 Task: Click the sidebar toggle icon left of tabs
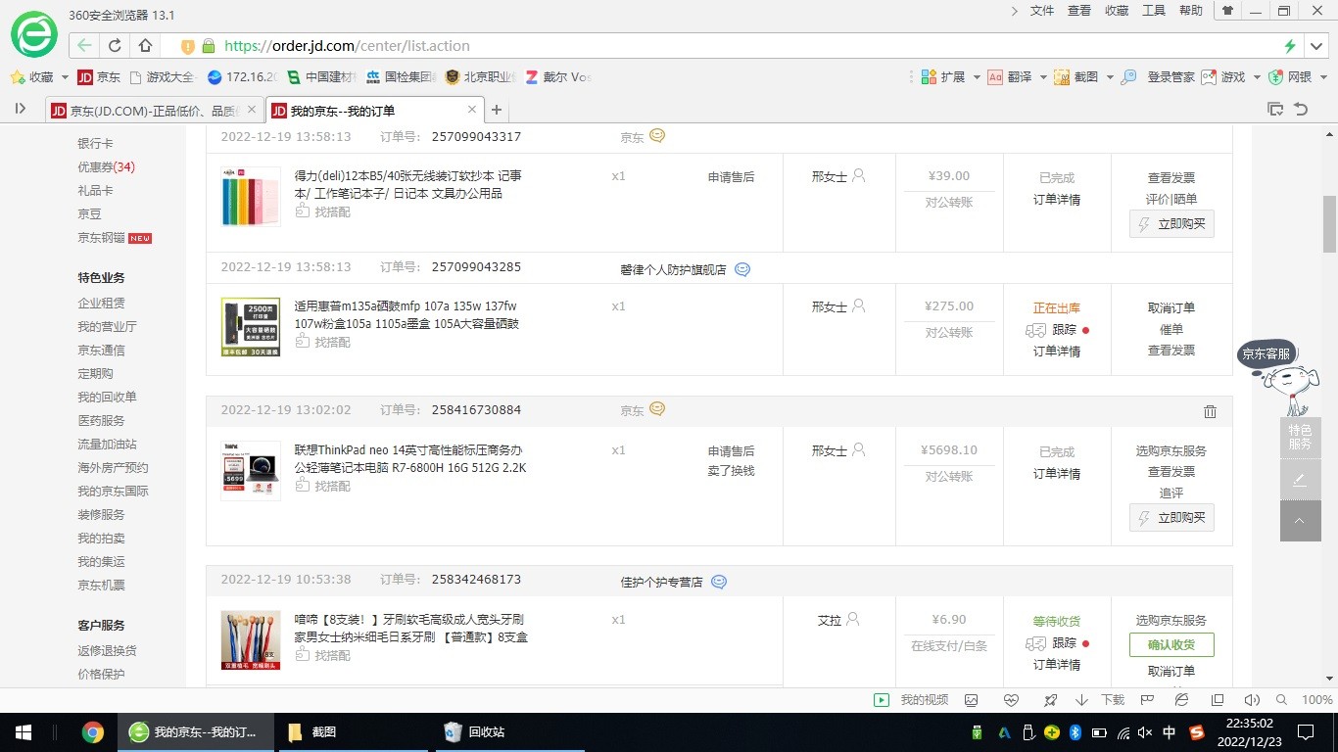[20, 109]
